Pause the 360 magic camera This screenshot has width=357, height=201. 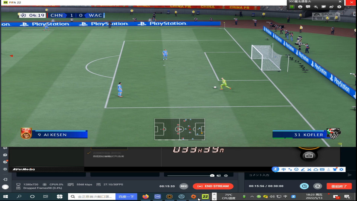(x=292, y=7)
